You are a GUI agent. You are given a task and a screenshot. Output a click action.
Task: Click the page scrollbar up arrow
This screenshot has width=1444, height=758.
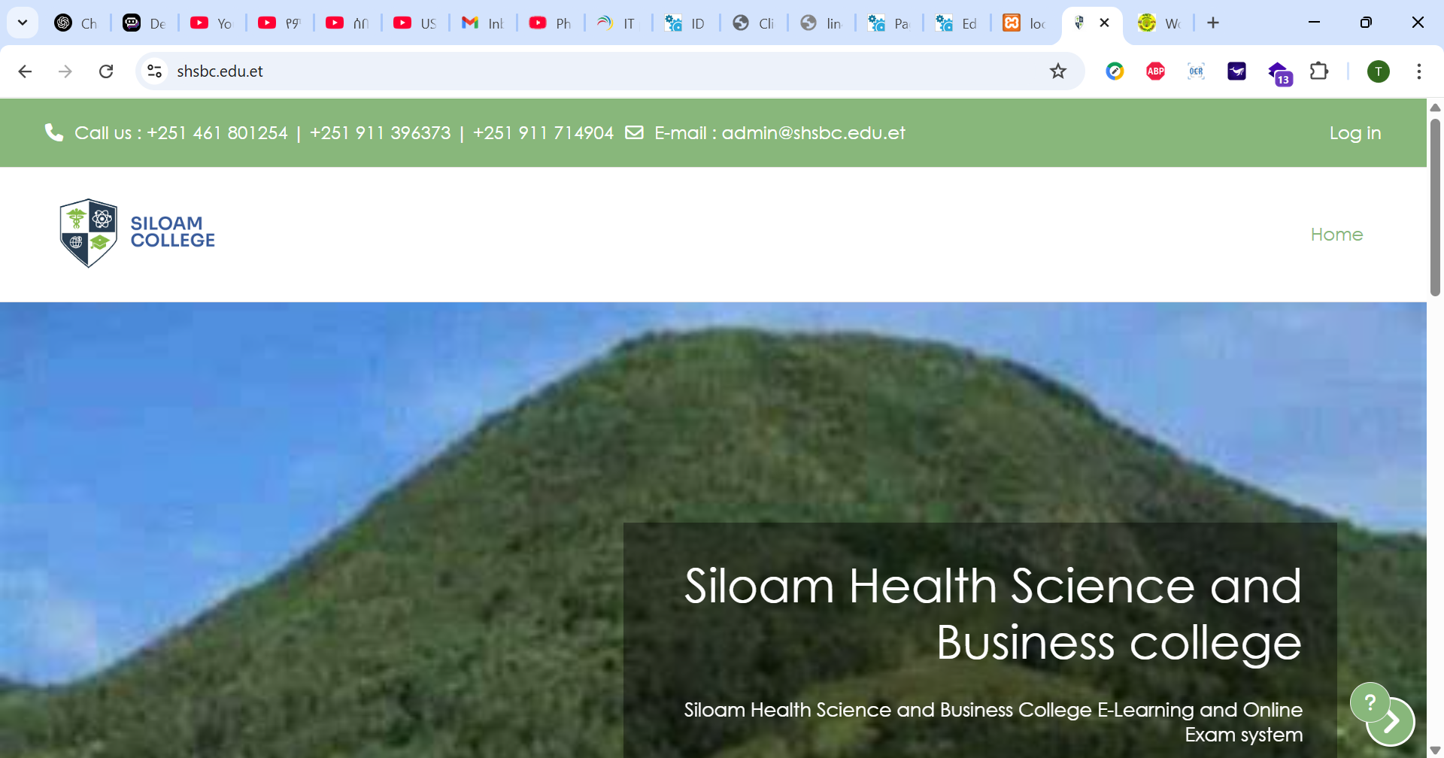(1435, 108)
